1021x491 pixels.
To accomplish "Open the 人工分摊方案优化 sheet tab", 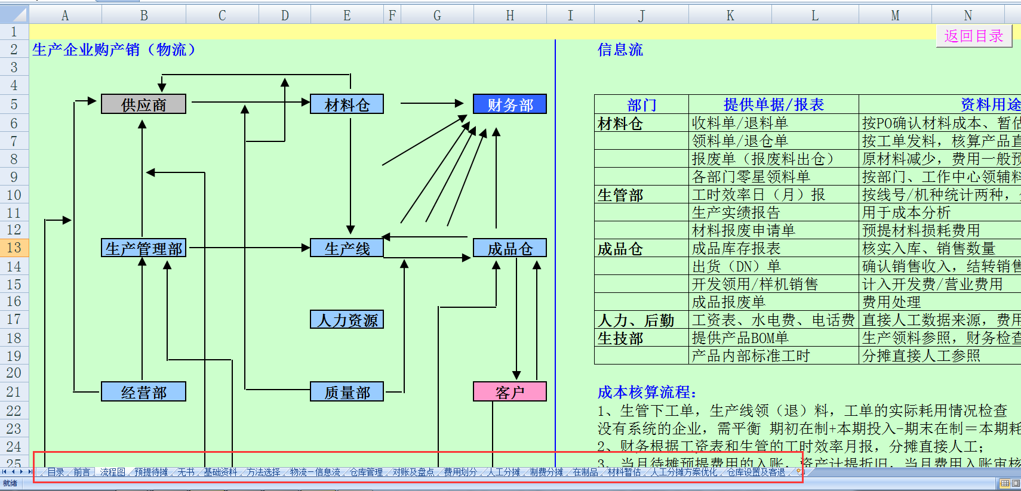I will 684,472.
